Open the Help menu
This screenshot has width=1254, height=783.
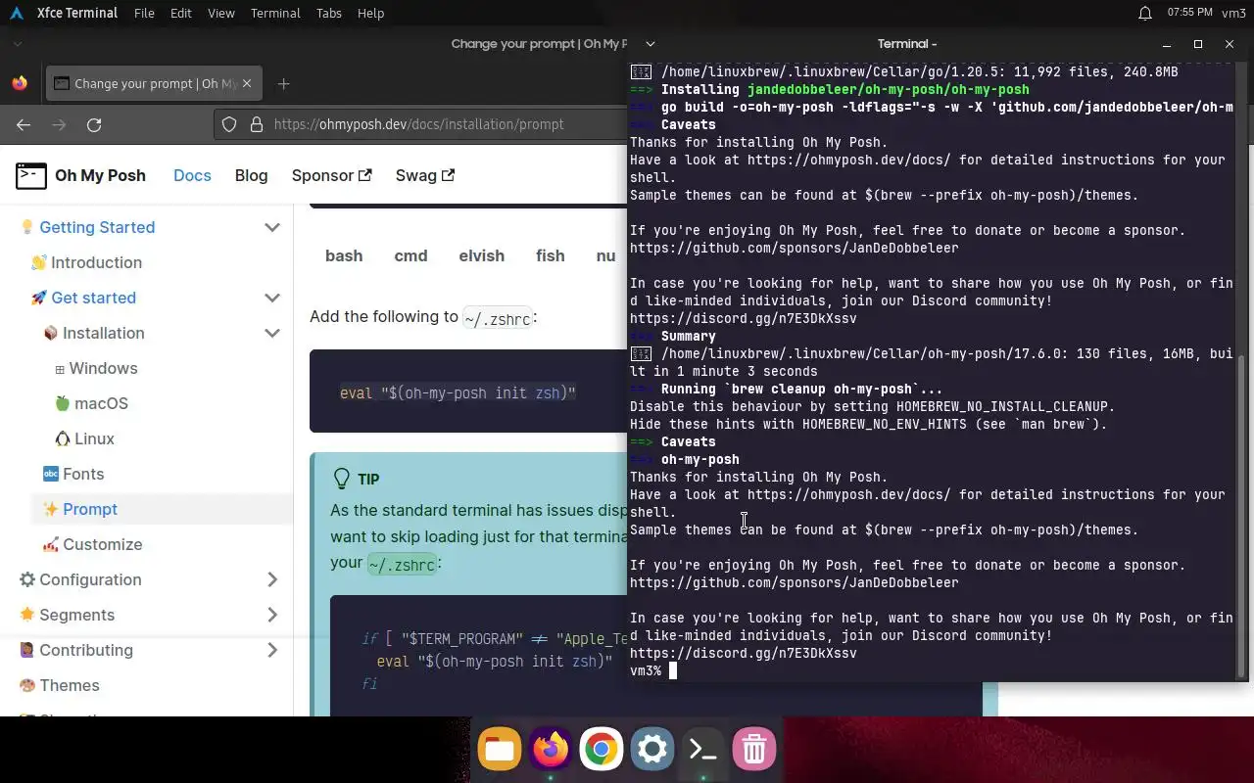coord(370,13)
